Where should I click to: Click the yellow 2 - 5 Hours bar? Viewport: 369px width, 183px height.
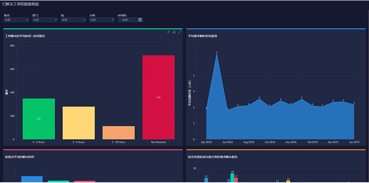coord(79,123)
